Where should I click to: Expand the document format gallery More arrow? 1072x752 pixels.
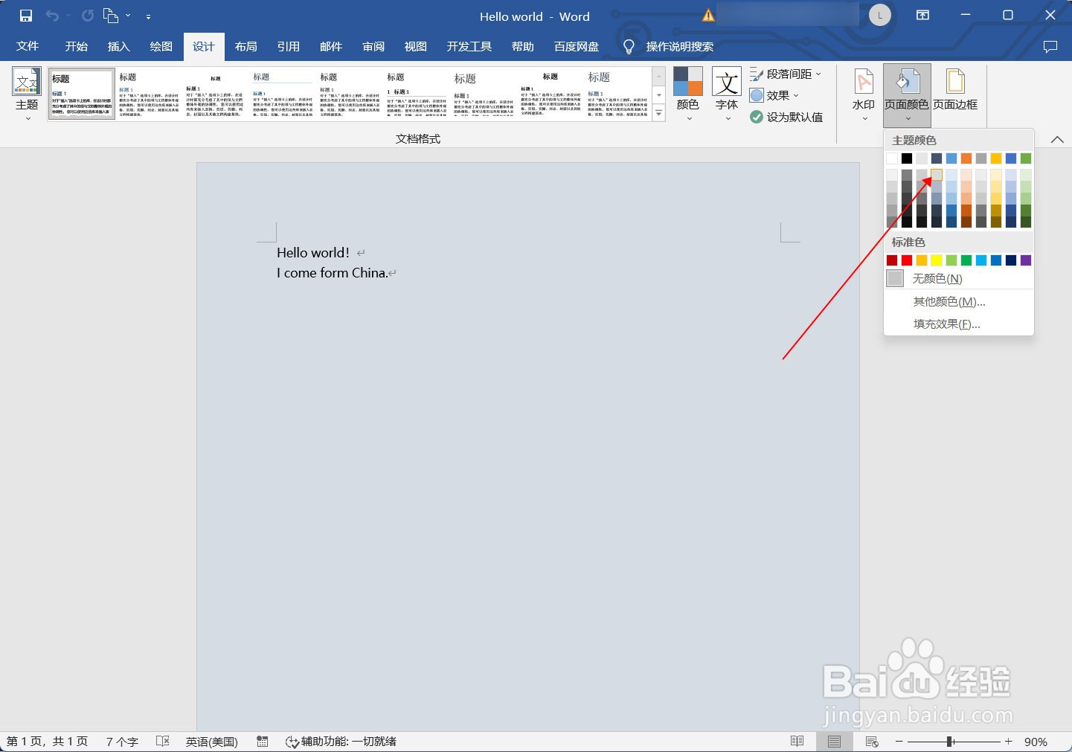click(x=658, y=113)
